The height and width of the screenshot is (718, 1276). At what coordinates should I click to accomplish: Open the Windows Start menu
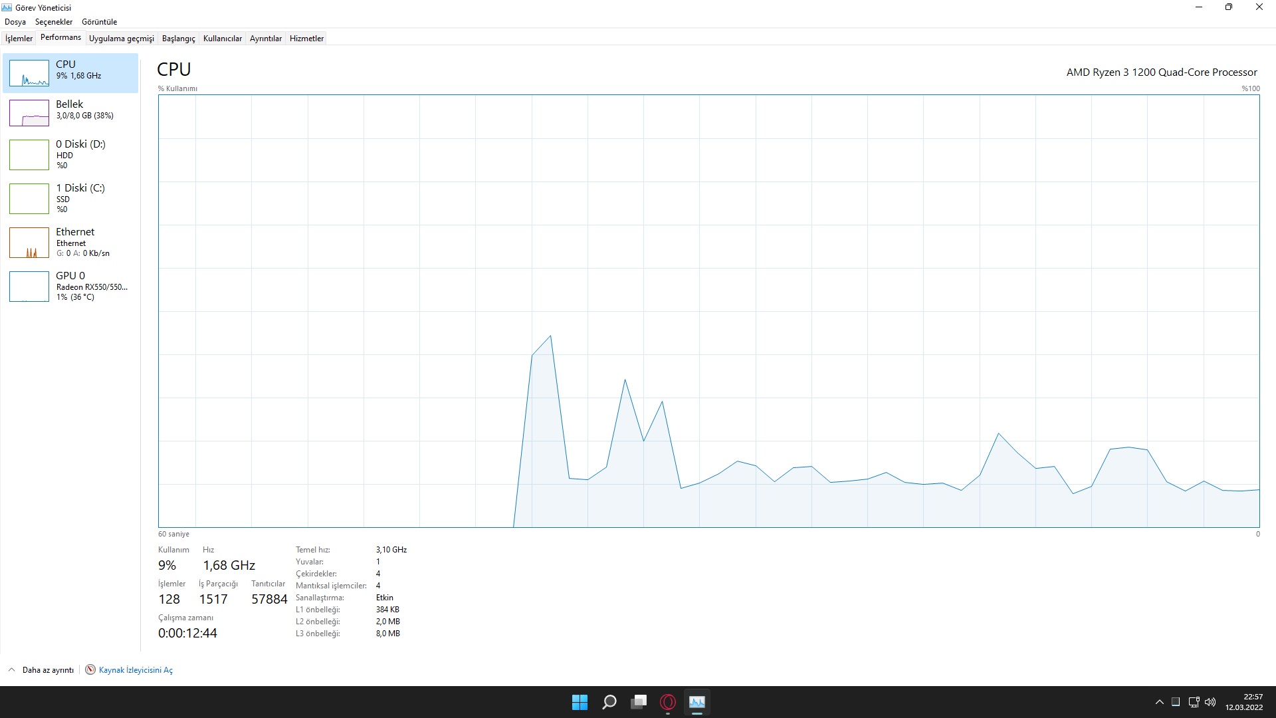click(x=580, y=702)
